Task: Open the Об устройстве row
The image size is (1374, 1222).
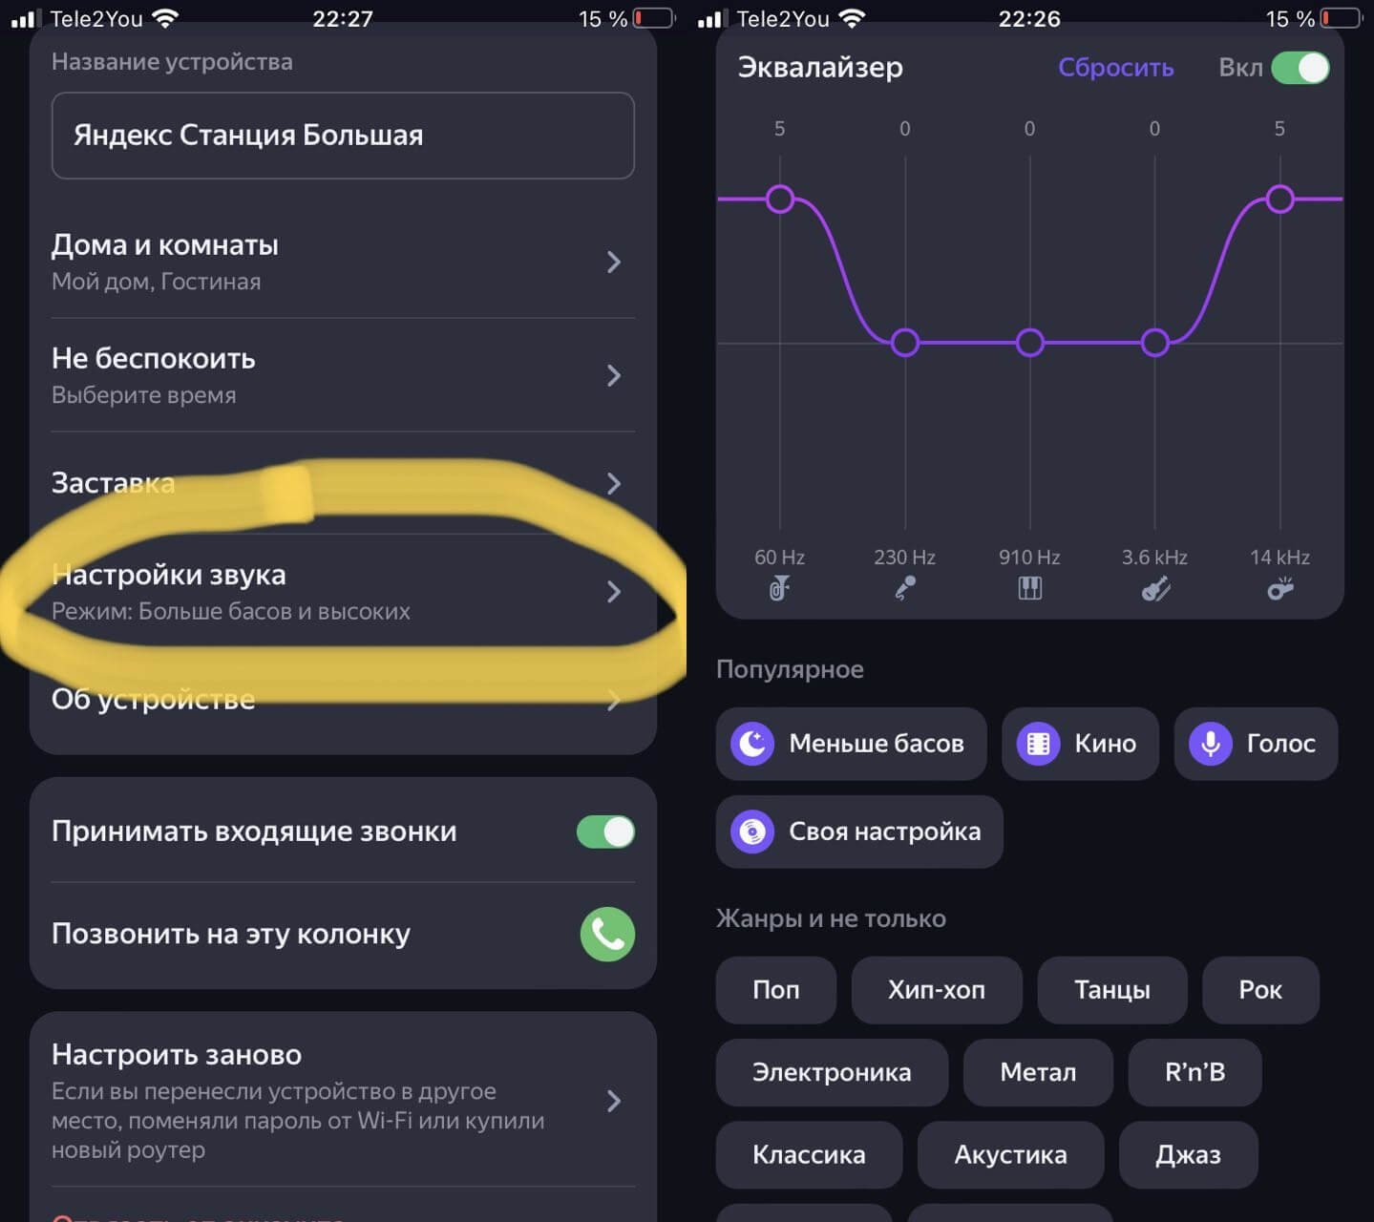Action: click(343, 700)
